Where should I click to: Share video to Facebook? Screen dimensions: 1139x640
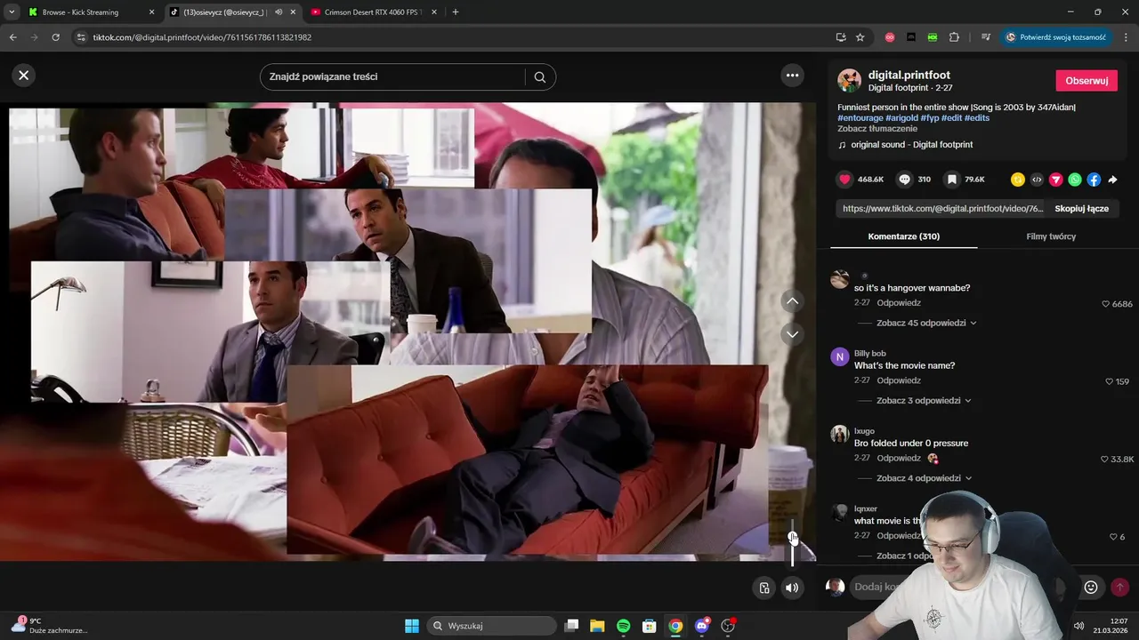(x=1094, y=180)
